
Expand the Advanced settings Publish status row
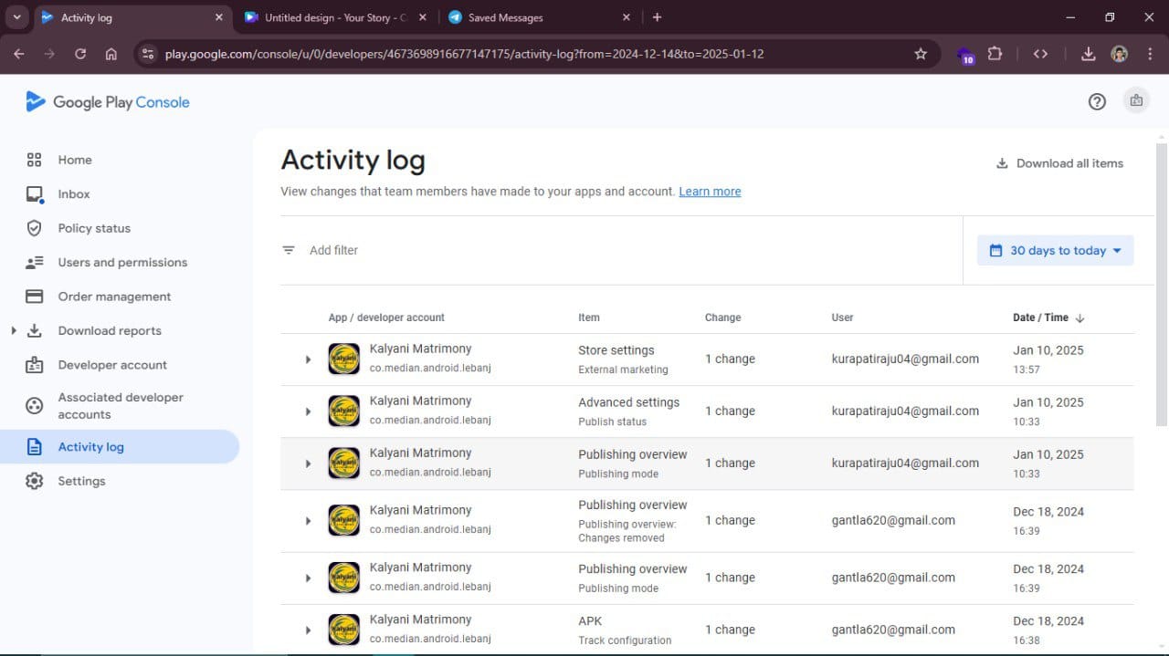coord(308,411)
